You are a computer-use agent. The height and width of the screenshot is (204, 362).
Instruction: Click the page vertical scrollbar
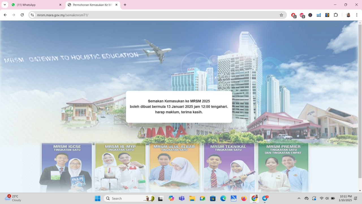pos(360,99)
